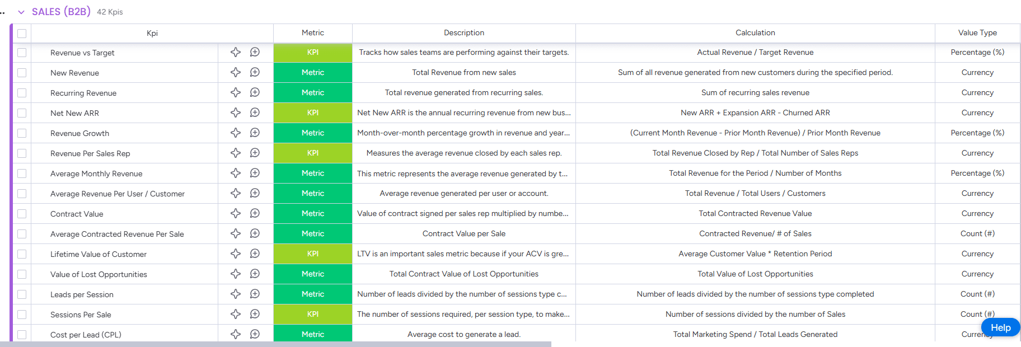Open the Average Revenue Per User / Customer item
1021x347 pixels.
coord(118,194)
